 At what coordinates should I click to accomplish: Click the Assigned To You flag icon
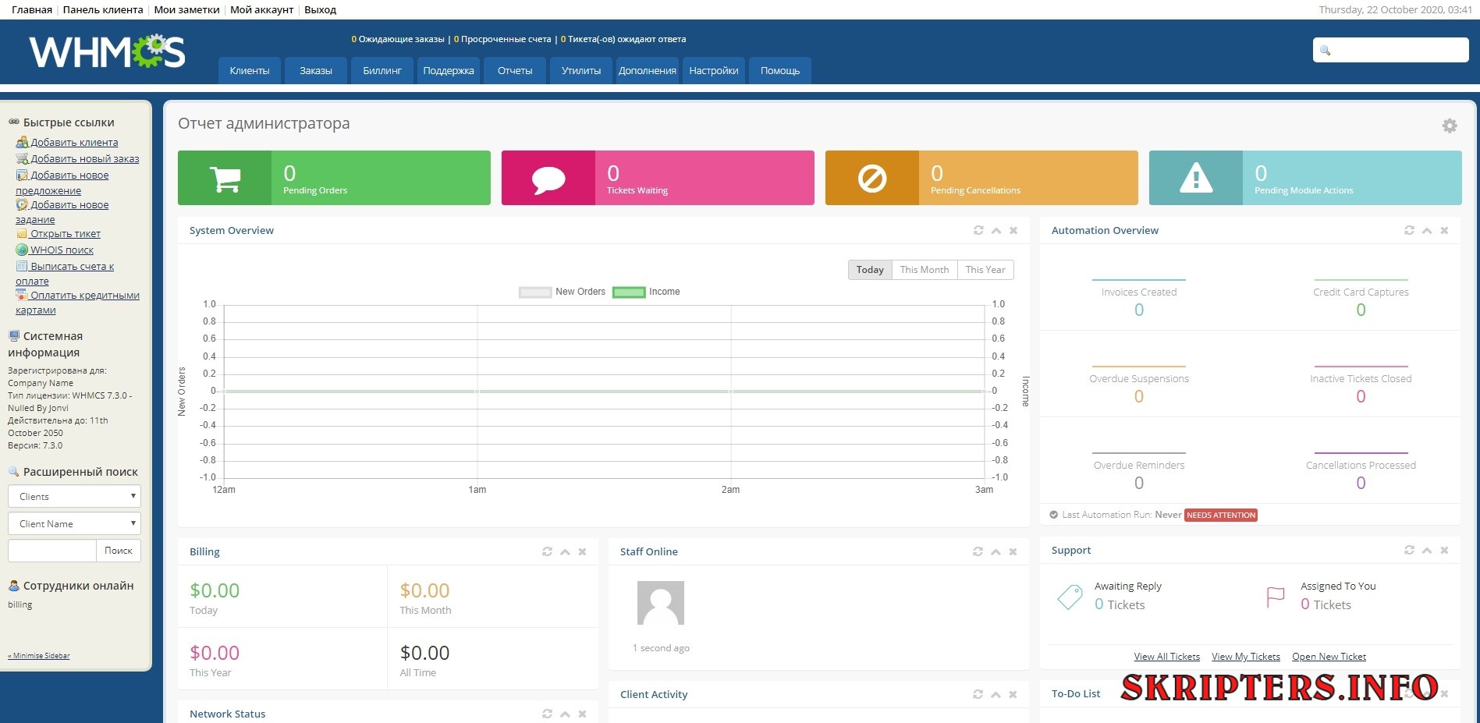click(x=1276, y=597)
